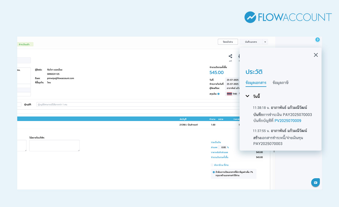This screenshot has width=339, height=207.
Task: Click the บันทึกเอกสาร save button
Action: [x=251, y=42]
